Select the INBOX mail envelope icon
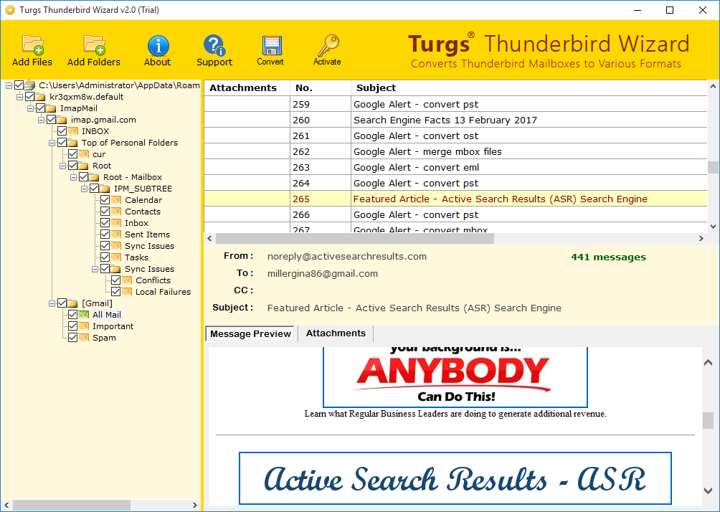 (72, 131)
